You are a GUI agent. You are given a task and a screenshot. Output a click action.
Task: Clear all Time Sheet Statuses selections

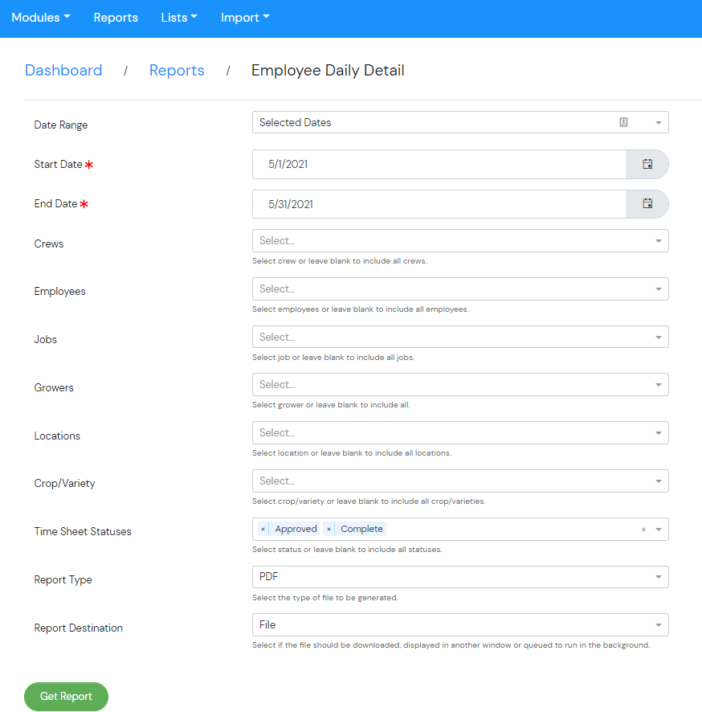[643, 530]
